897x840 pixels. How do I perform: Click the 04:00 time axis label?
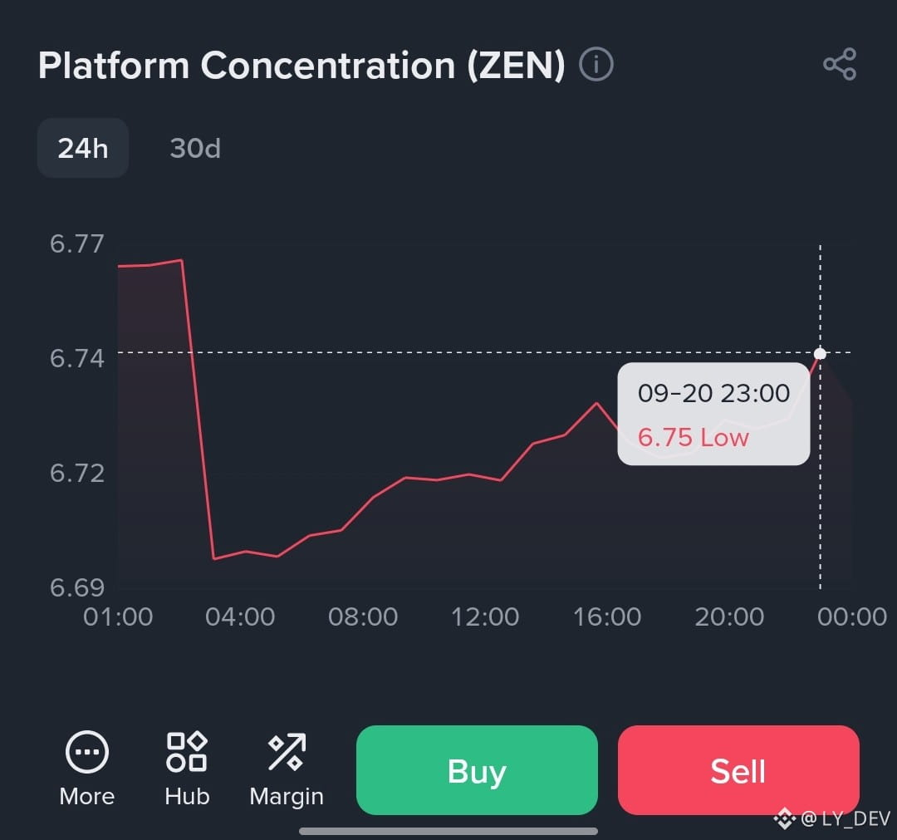click(240, 616)
